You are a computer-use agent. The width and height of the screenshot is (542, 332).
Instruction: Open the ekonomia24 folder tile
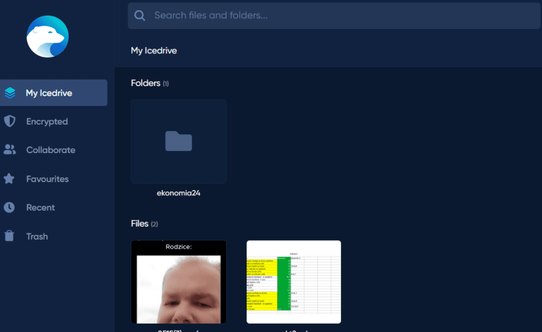178,141
